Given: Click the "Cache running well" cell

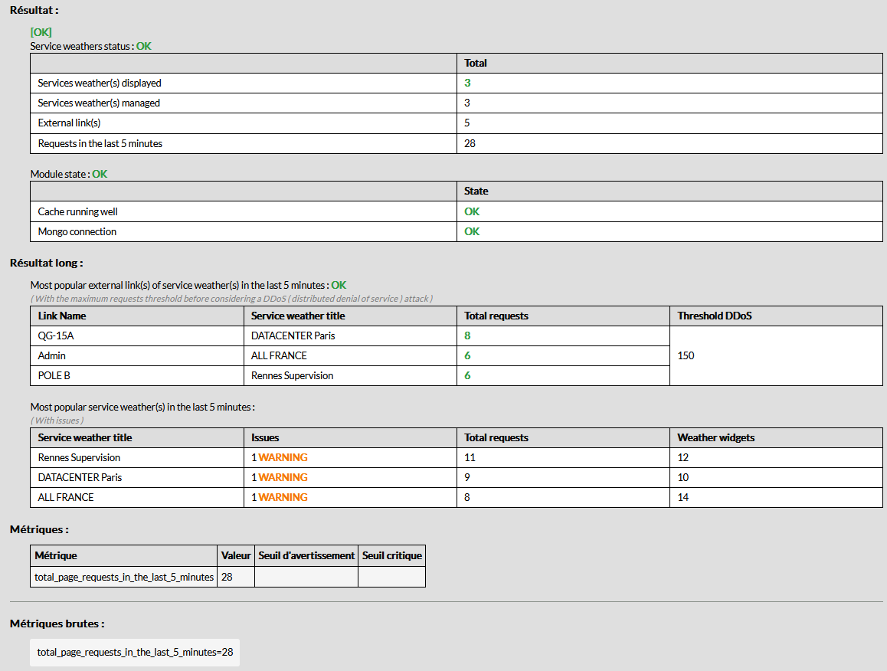Looking at the screenshot, I should (x=78, y=211).
